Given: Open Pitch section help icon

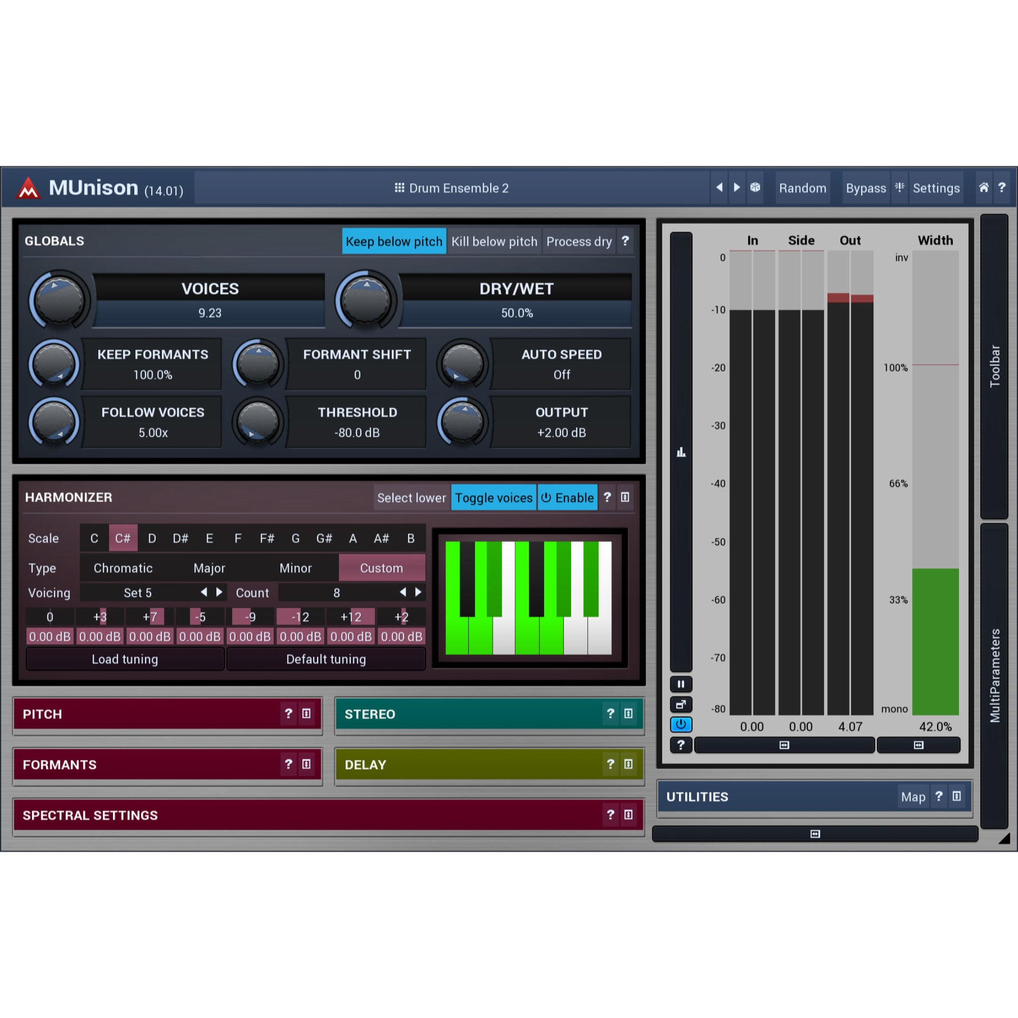Looking at the screenshot, I should 288,714.
